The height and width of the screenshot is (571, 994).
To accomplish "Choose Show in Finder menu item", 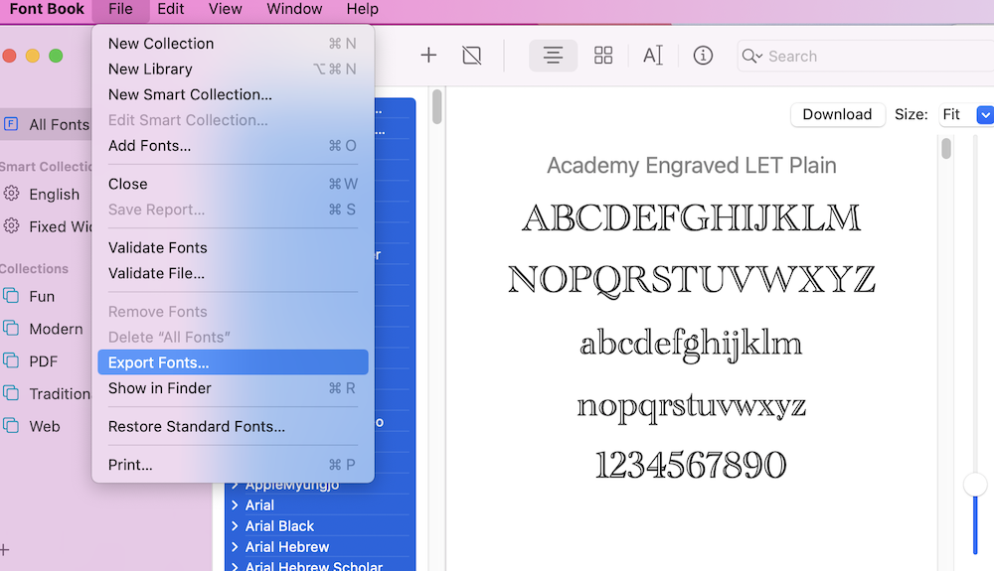I will point(233,388).
